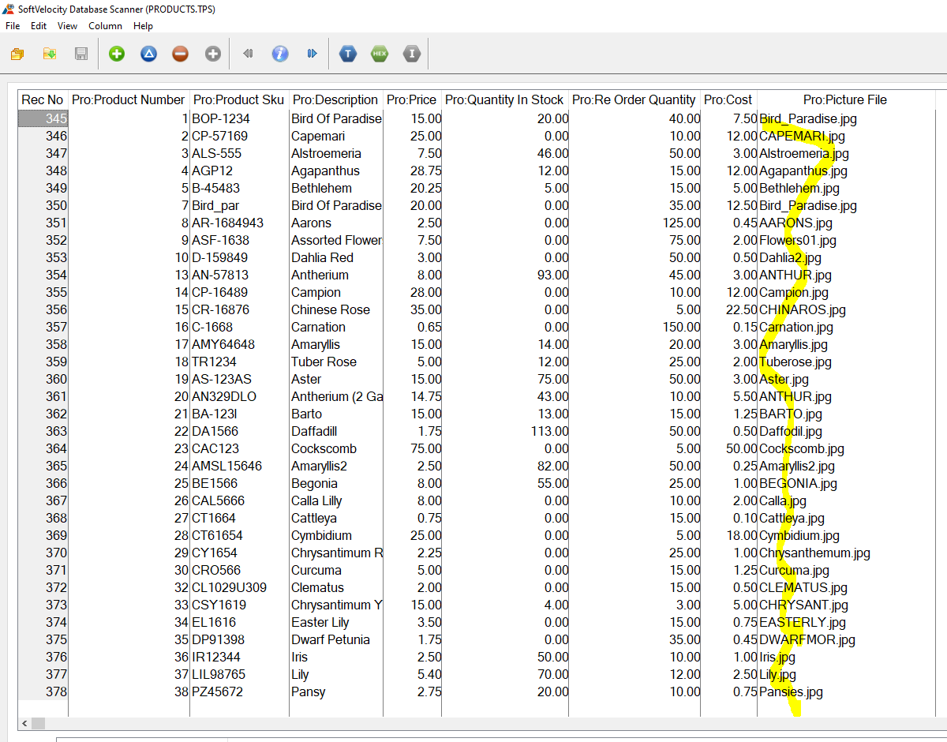Click the horizontal scrollbar left arrow
Image resolution: width=947 pixels, height=742 pixels.
coord(24,723)
